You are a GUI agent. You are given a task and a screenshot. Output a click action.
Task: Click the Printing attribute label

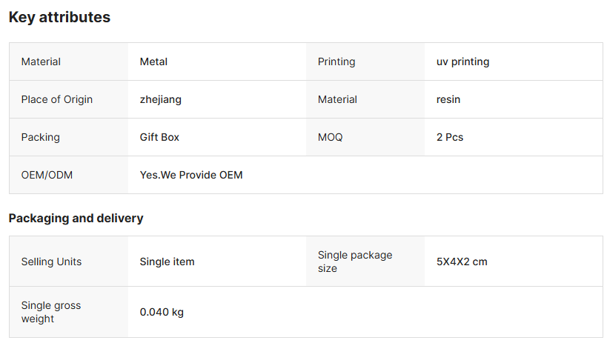pyautogui.click(x=336, y=62)
